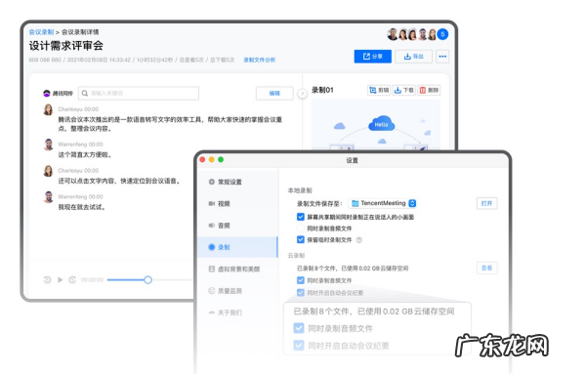Click the gear icon beside 常规设置

pyautogui.click(x=212, y=182)
